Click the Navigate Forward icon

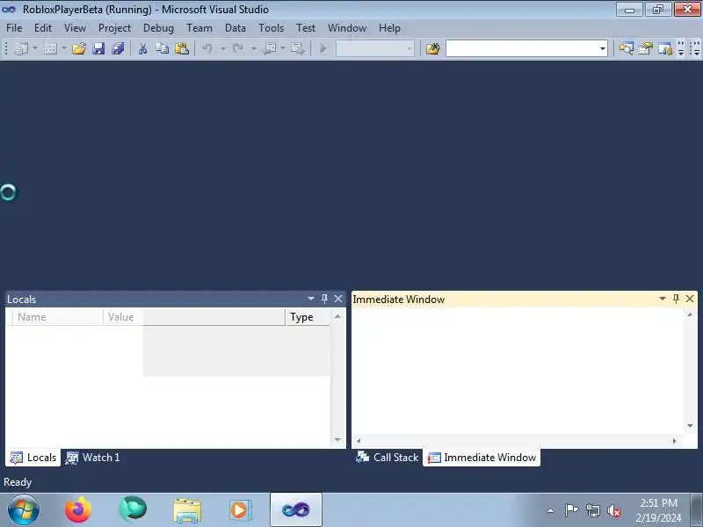(297, 48)
